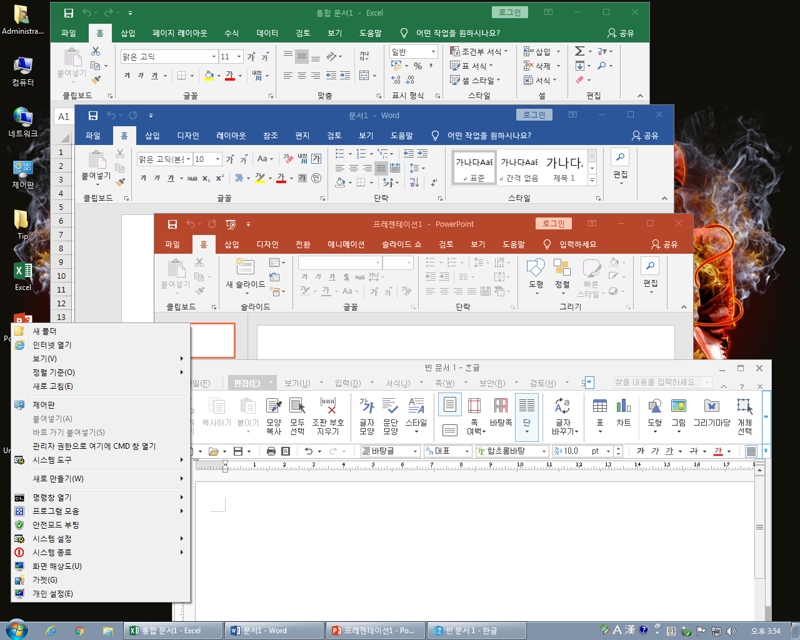This screenshot has height=640, width=800.
Task: Click the 그리기마당 icon in Hangul
Action: coord(712,412)
